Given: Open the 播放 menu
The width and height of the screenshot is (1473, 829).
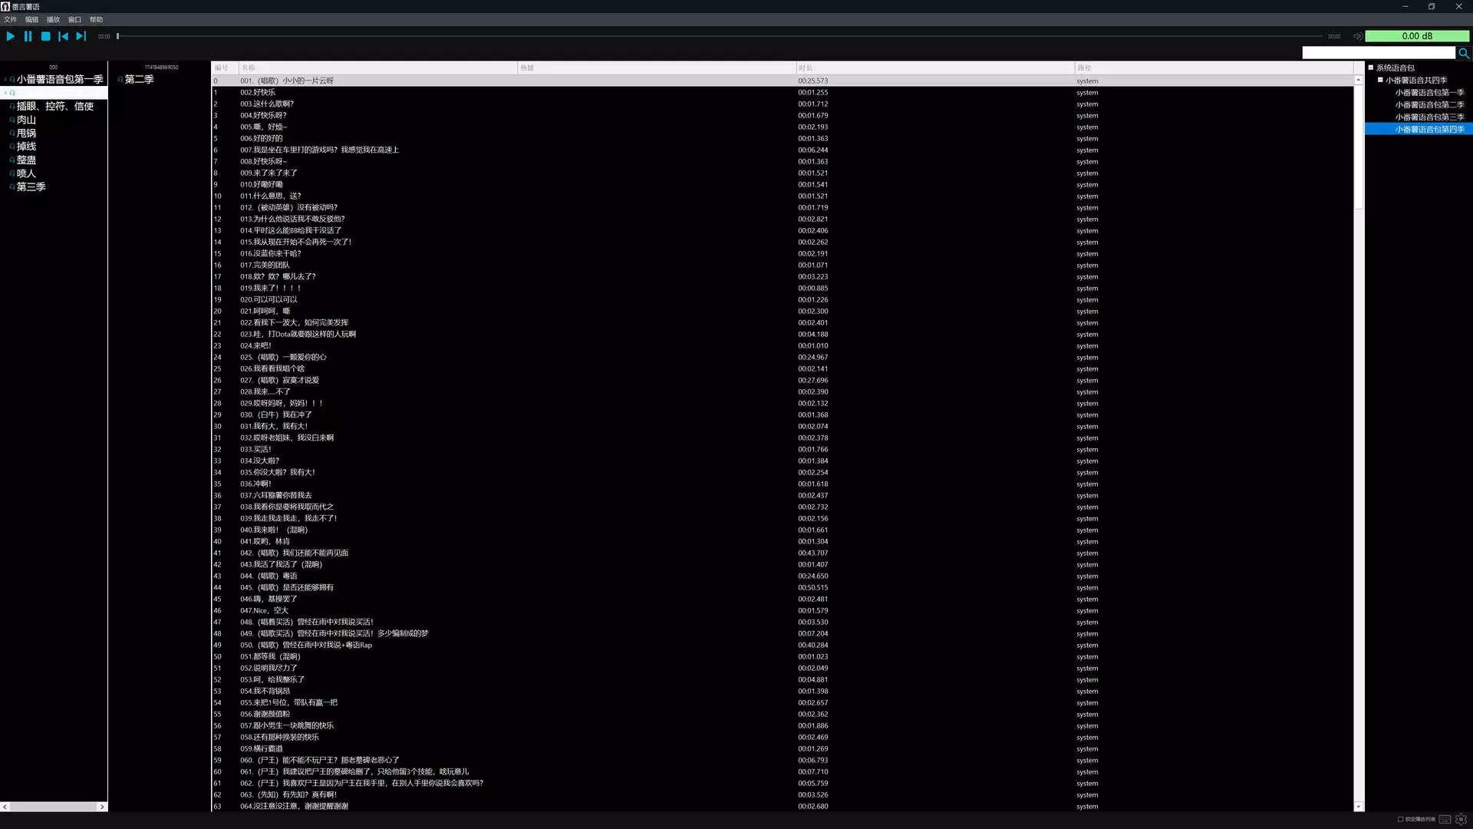Looking at the screenshot, I should point(53,19).
